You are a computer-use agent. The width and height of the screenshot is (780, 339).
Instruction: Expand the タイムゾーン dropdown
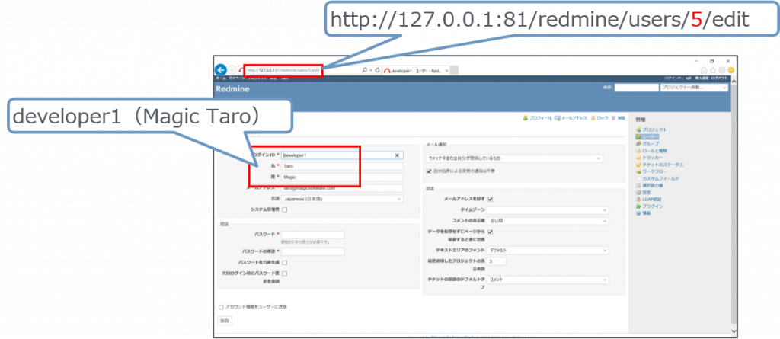[x=548, y=209]
